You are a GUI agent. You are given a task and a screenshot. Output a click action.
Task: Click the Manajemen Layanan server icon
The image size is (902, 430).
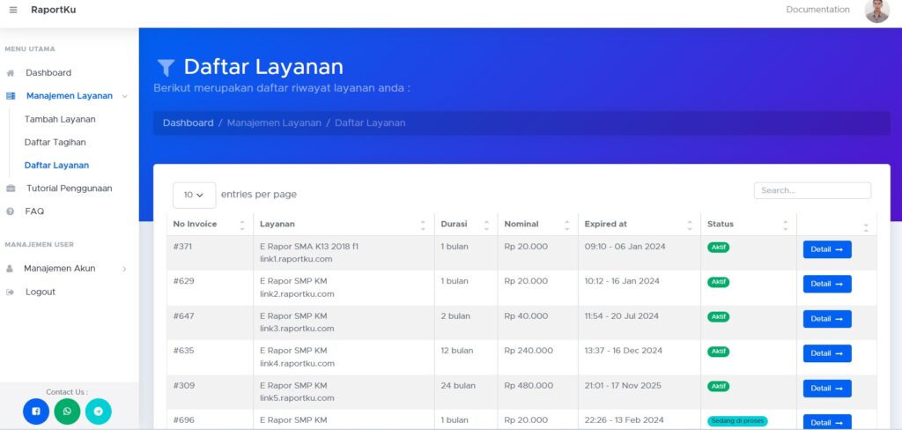(11, 96)
